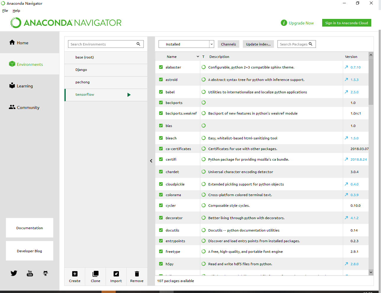Open the Help menu

[x=16, y=11]
